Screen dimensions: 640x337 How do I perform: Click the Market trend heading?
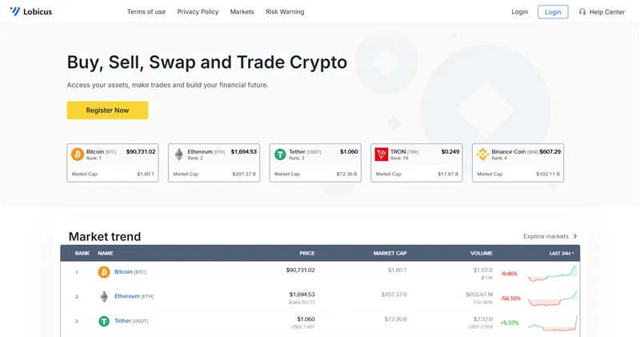point(105,236)
